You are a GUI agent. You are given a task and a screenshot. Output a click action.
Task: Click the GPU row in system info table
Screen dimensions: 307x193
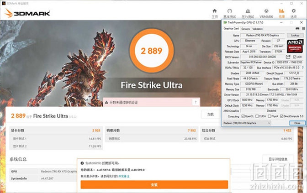[x=43, y=171]
